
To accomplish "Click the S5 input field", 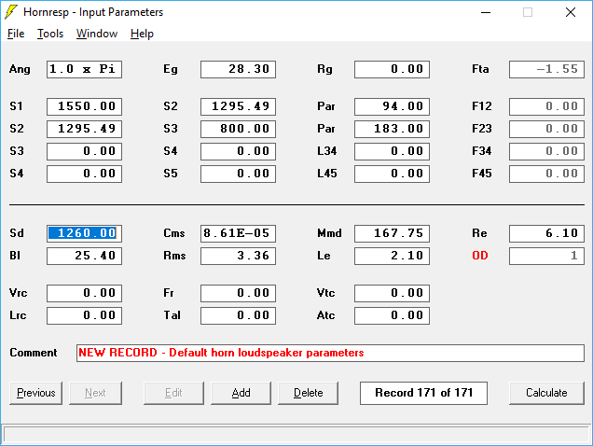I will pyautogui.click(x=239, y=174).
